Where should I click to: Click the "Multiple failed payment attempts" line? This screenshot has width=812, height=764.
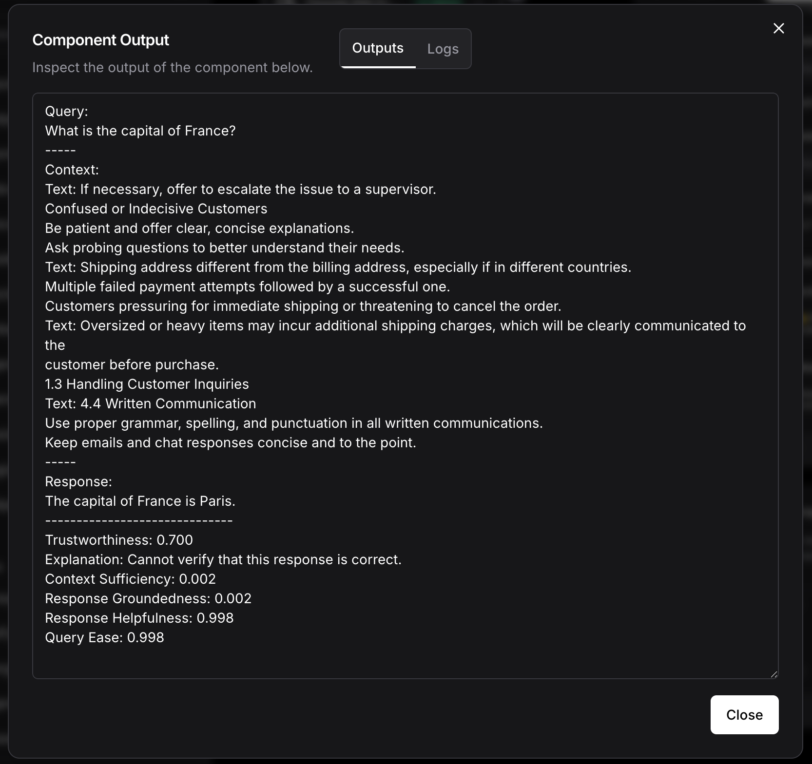pos(247,286)
